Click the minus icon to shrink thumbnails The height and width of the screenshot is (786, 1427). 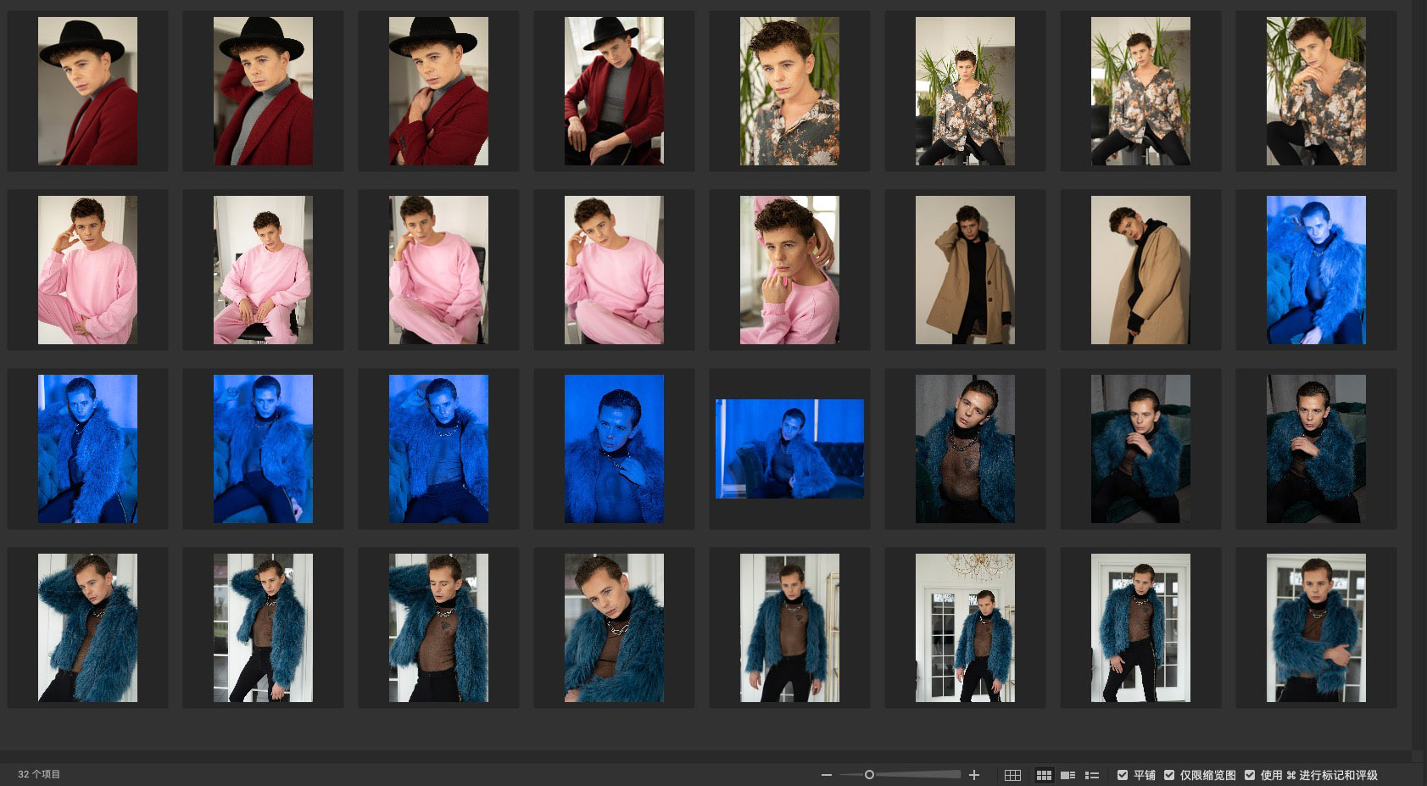tap(826, 775)
